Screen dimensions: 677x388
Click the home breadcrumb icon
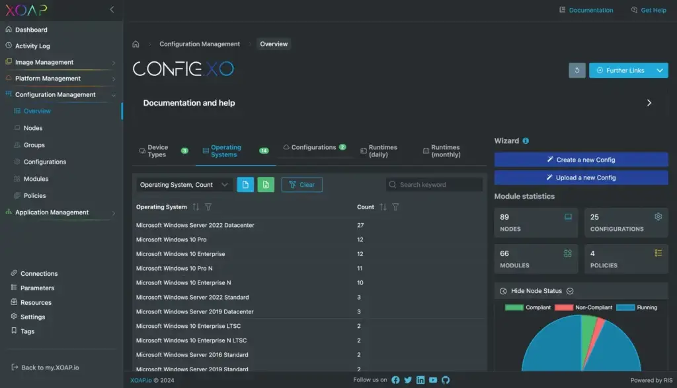pyautogui.click(x=136, y=44)
